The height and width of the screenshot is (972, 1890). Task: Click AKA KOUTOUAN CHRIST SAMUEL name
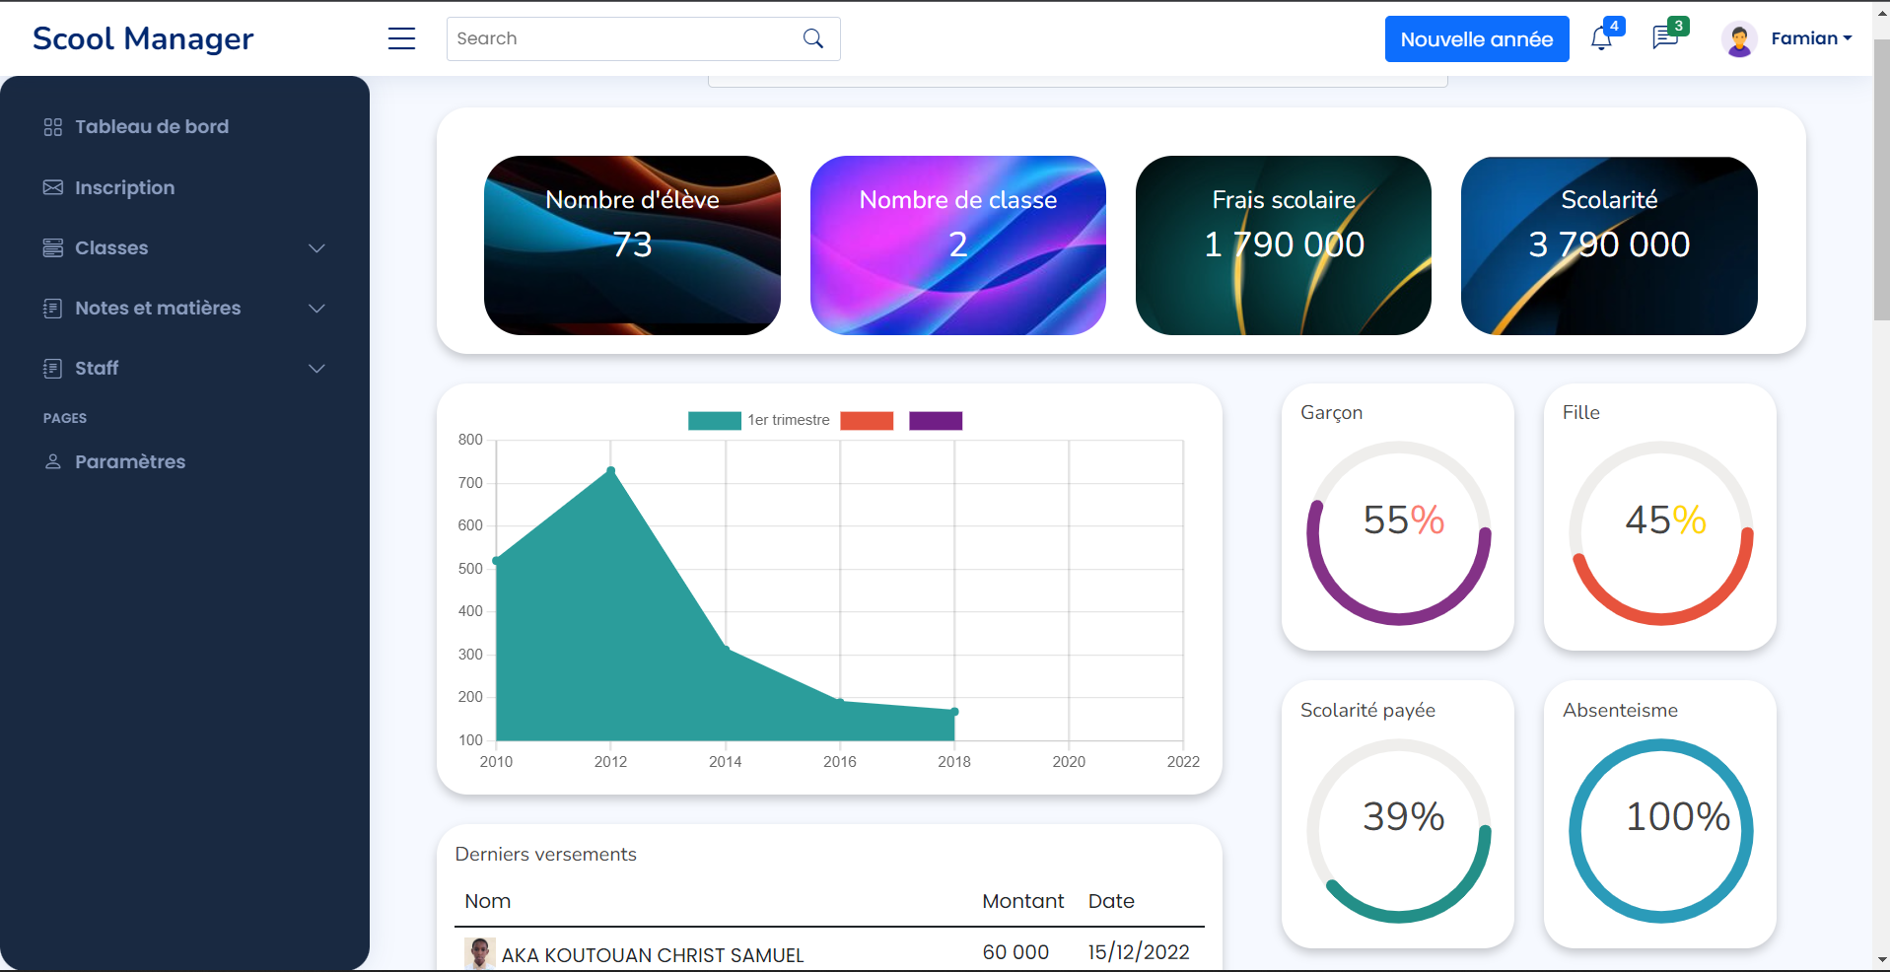click(x=653, y=954)
